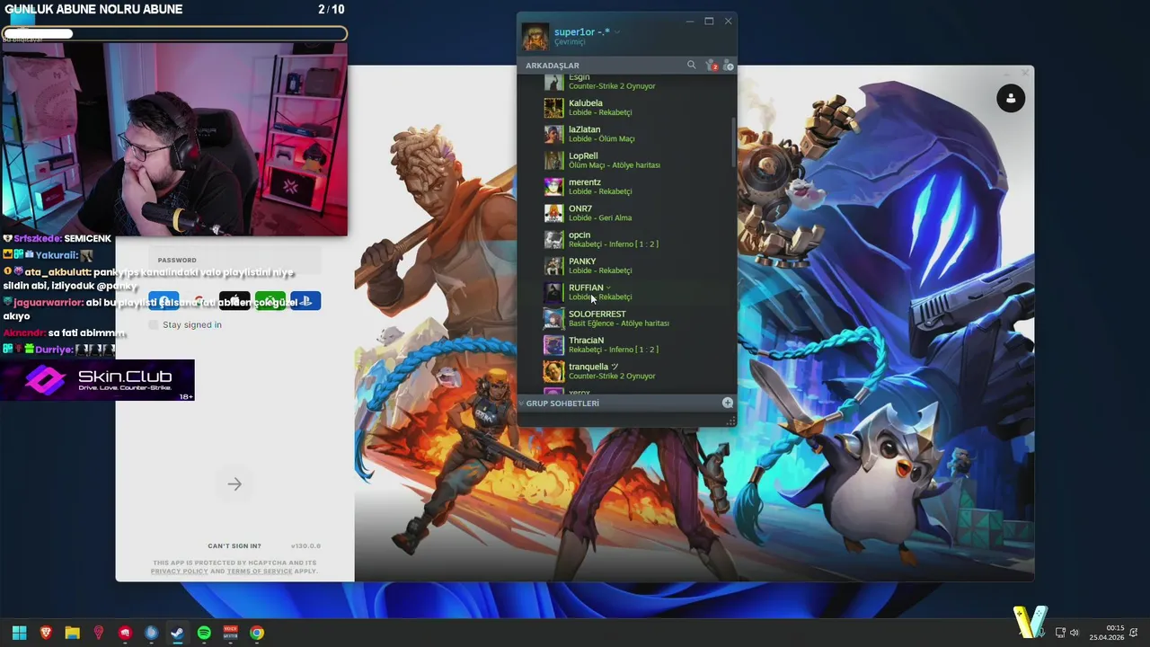Select friend tranquella in the list
This screenshot has width=1150, height=647.
click(x=627, y=371)
